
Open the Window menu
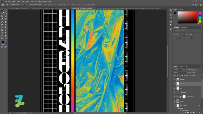click(45, 1)
